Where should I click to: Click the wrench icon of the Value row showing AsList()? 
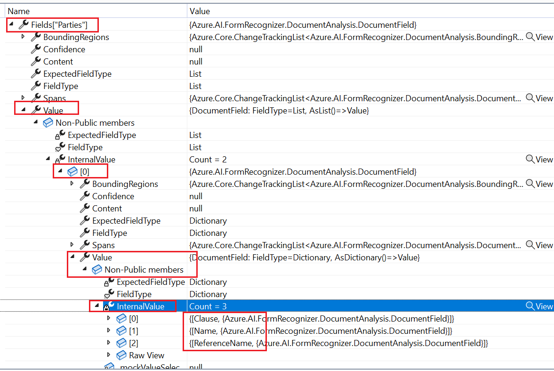coord(36,110)
